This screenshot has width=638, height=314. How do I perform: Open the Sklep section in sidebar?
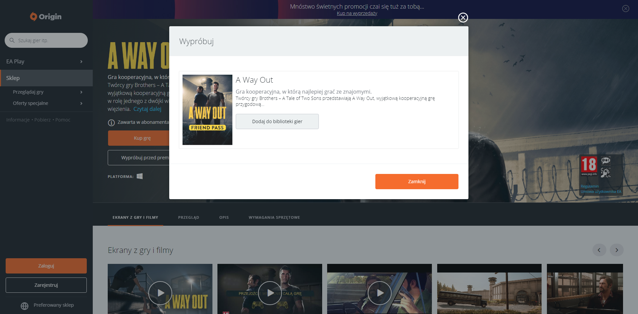coord(47,78)
